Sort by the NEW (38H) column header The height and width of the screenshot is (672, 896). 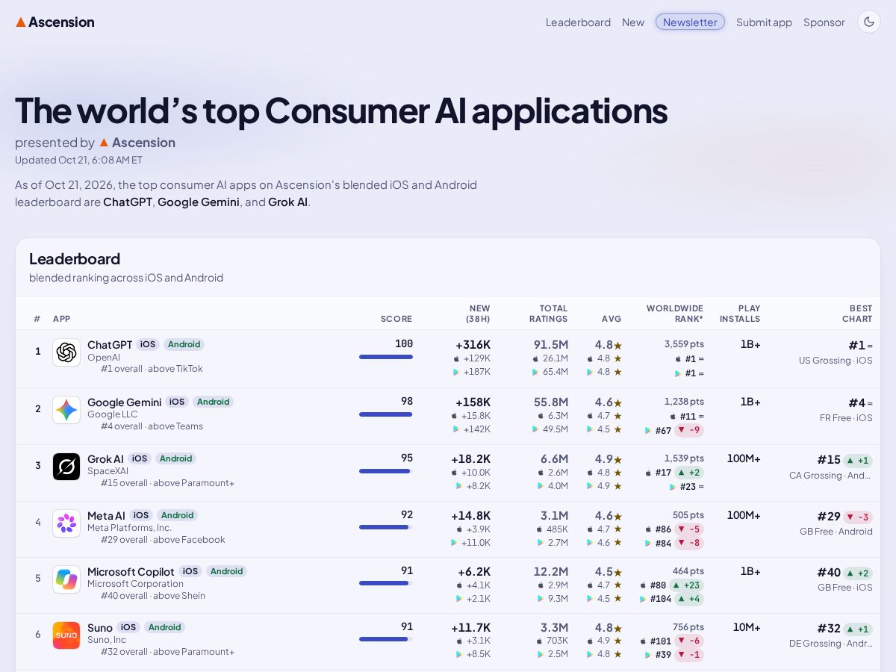tap(478, 314)
